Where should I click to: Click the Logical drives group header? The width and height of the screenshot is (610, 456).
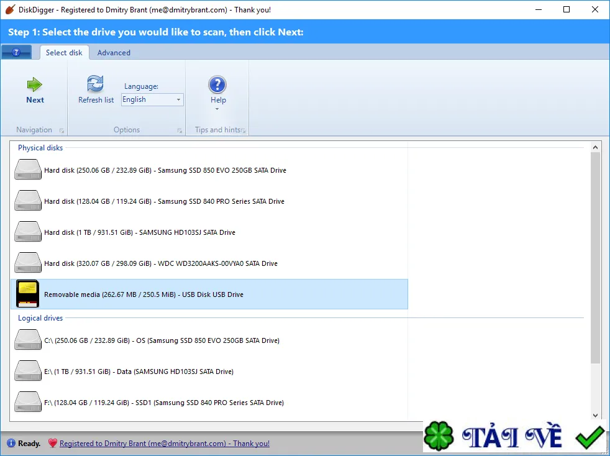pos(40,318)
